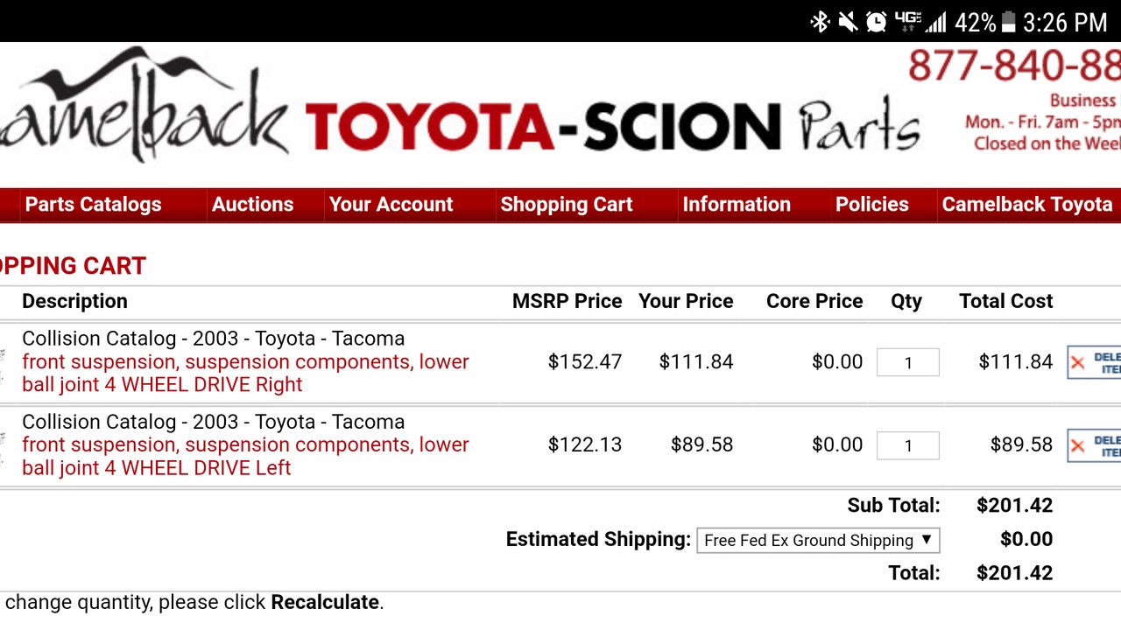Tap the Bluetooth status icon
Viewport: 1121px width, 630px height.
820,22
